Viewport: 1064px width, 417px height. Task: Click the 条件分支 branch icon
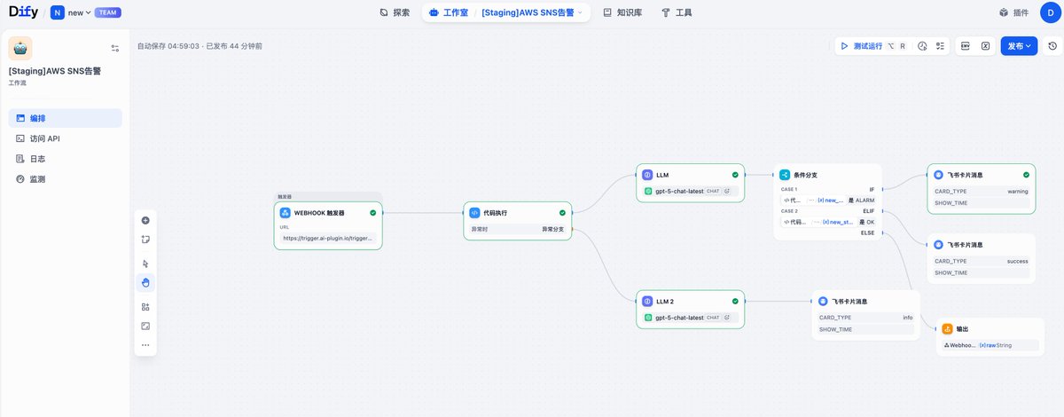pyautogui.click(x=786, y=175)
